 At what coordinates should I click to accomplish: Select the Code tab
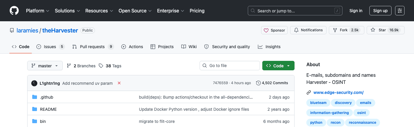click(x=21, y=47)
